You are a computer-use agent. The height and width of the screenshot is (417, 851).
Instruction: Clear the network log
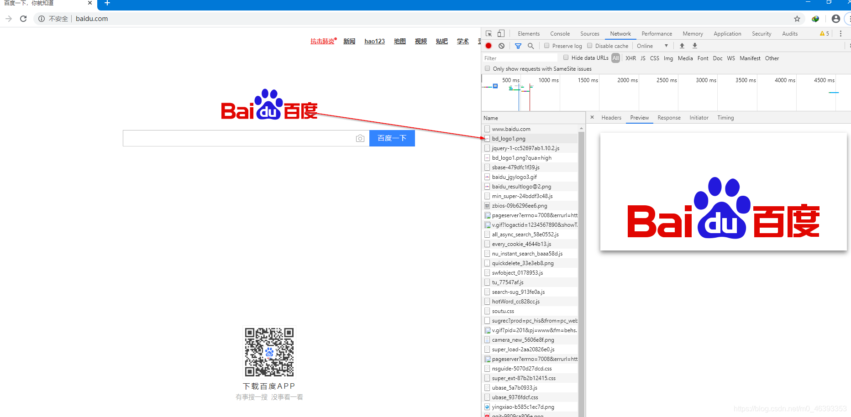coord(501,46)
